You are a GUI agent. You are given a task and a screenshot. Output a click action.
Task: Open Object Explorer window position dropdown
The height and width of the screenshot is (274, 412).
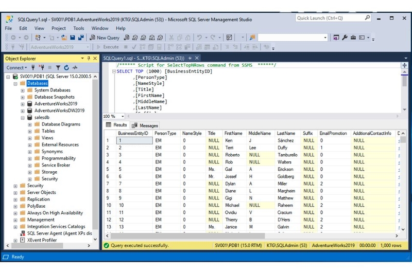[x=82, y=58]
